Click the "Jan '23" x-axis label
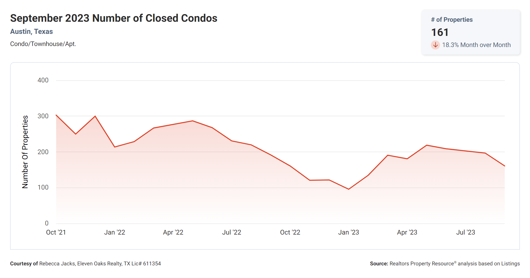Image resolution: width=530 pixels, height=278 pixels. click(348, 232)
